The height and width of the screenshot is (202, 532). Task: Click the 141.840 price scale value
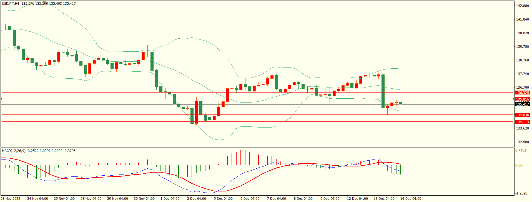[x=522, y=19]
